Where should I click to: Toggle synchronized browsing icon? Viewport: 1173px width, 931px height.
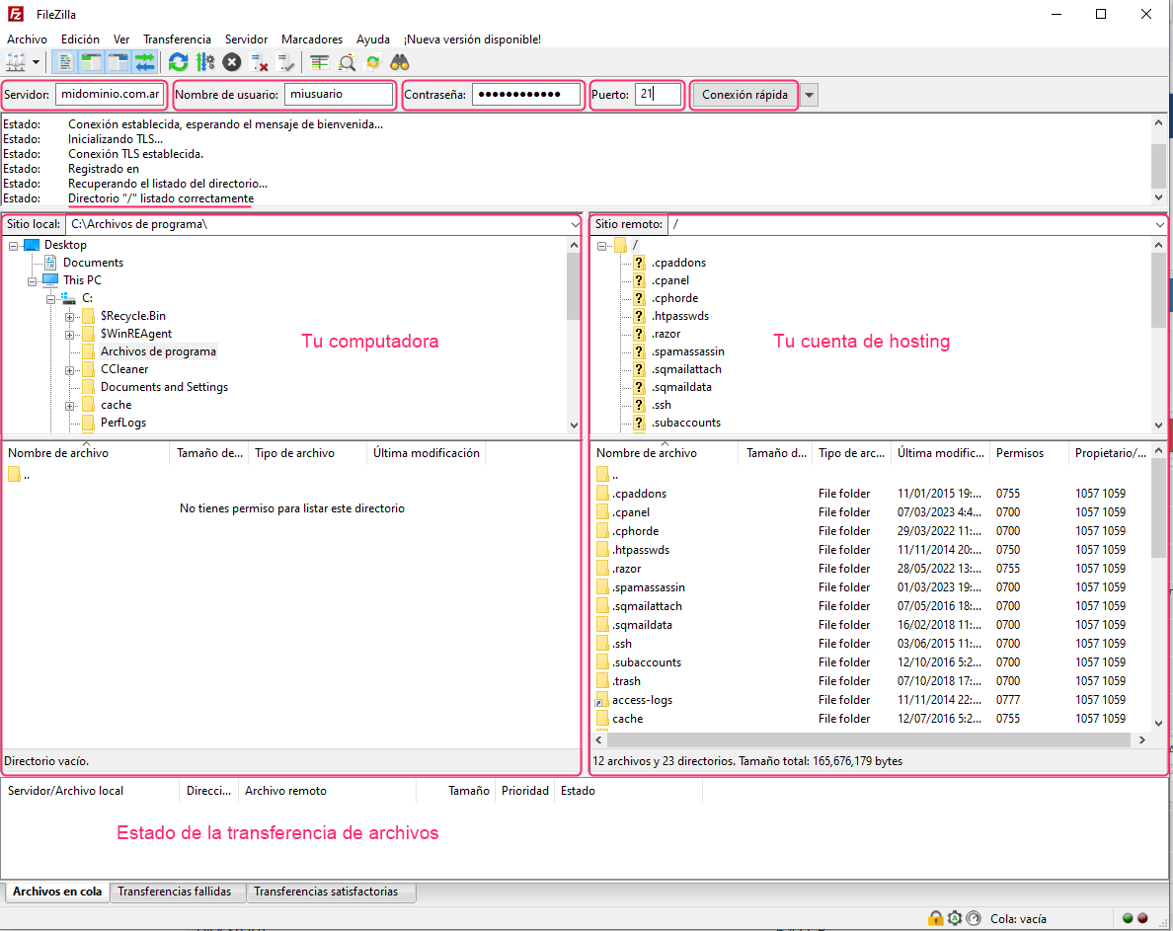tap(373, 62)
